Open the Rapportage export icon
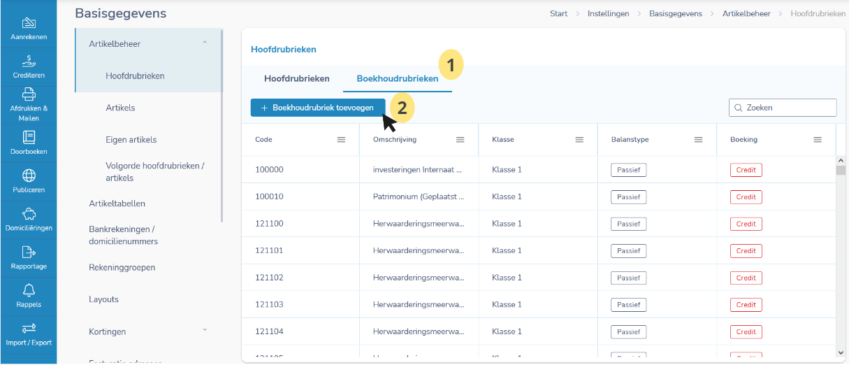849x365 pixels. (x=29, y=252)
